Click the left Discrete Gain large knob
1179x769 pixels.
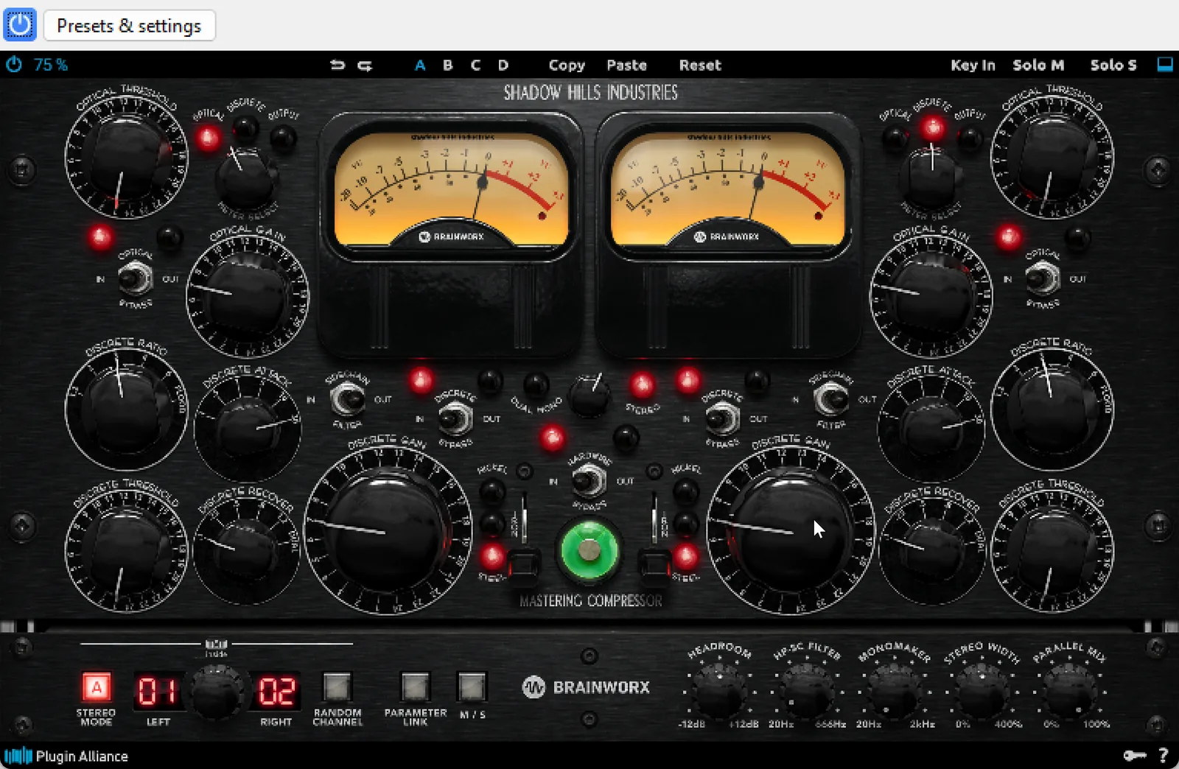pos(388,530)
